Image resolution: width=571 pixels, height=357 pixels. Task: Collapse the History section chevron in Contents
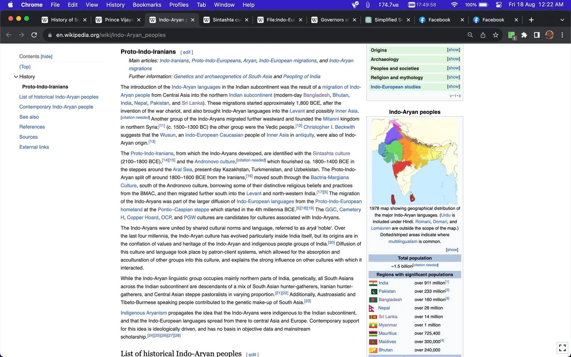coord(16,77)
